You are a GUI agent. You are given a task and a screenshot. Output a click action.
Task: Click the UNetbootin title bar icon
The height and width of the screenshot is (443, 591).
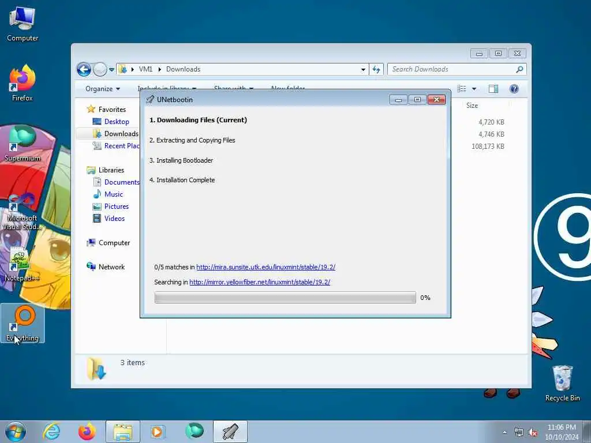[x=150, y=99]
